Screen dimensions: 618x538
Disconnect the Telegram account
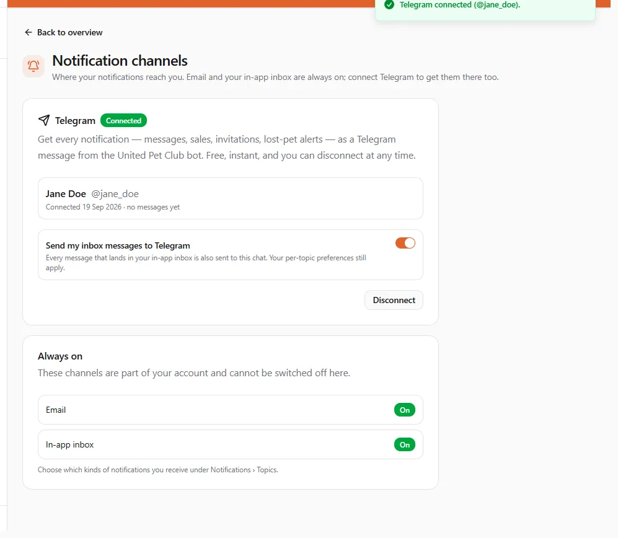point(394,300)
